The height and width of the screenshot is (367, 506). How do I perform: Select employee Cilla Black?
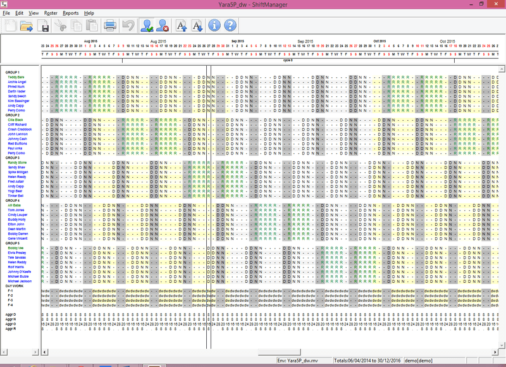tap(15, 120)
